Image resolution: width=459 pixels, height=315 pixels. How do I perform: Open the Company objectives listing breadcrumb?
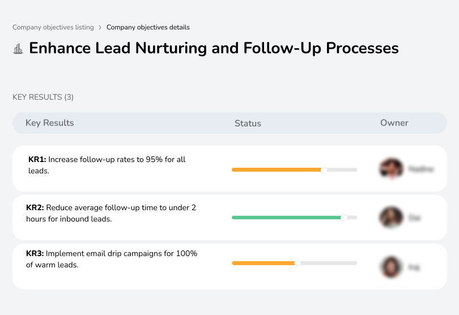tap(53, 27)
